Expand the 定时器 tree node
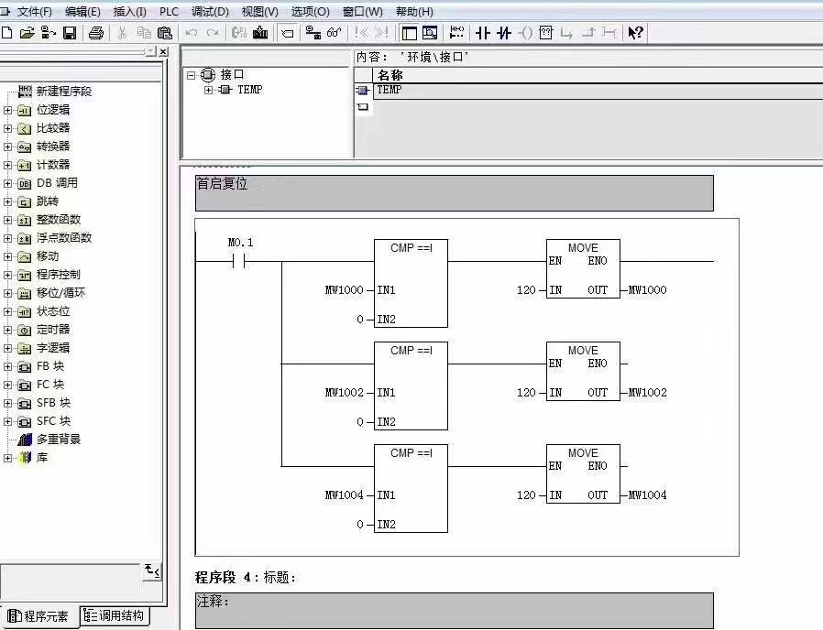The image size is (823, 630). (x=8, y=330)
